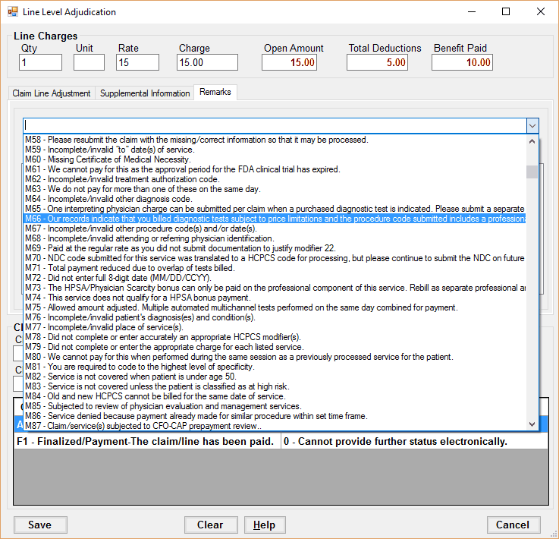Open the Supplemental Information tab
The height and width of the screenshot is (539, 559).
(145, 93)
